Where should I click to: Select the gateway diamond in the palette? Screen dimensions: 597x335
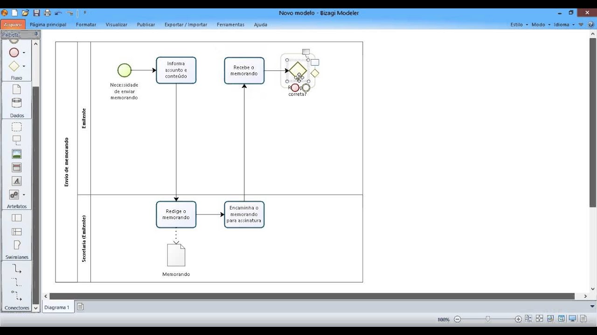(x=14, y=66)
